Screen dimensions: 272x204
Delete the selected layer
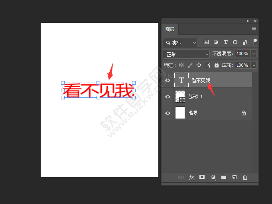point(245,177)
